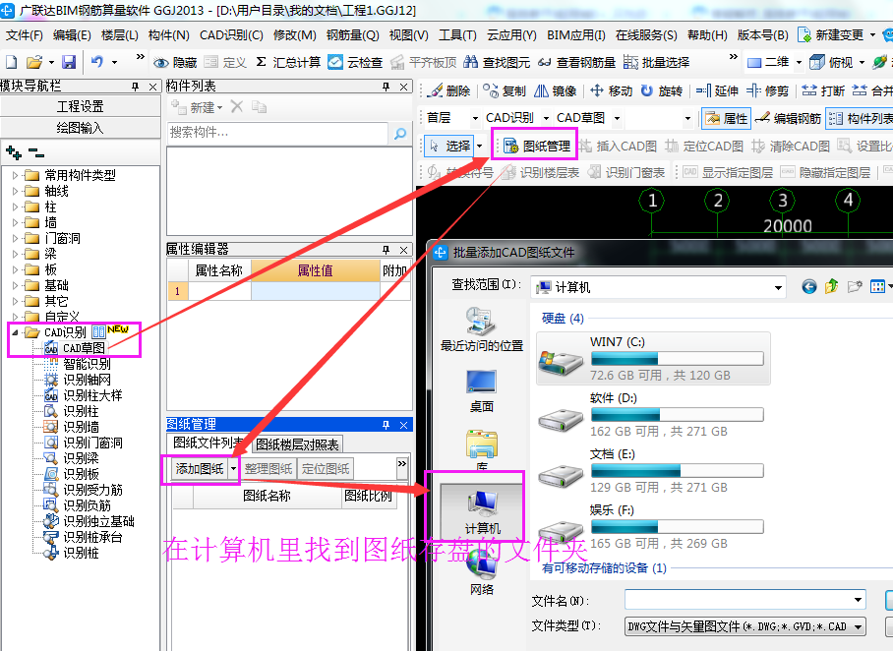
Task: Expand the 常用构件类型 tree node
Action: pyautogui.click(x=16, y=175)
